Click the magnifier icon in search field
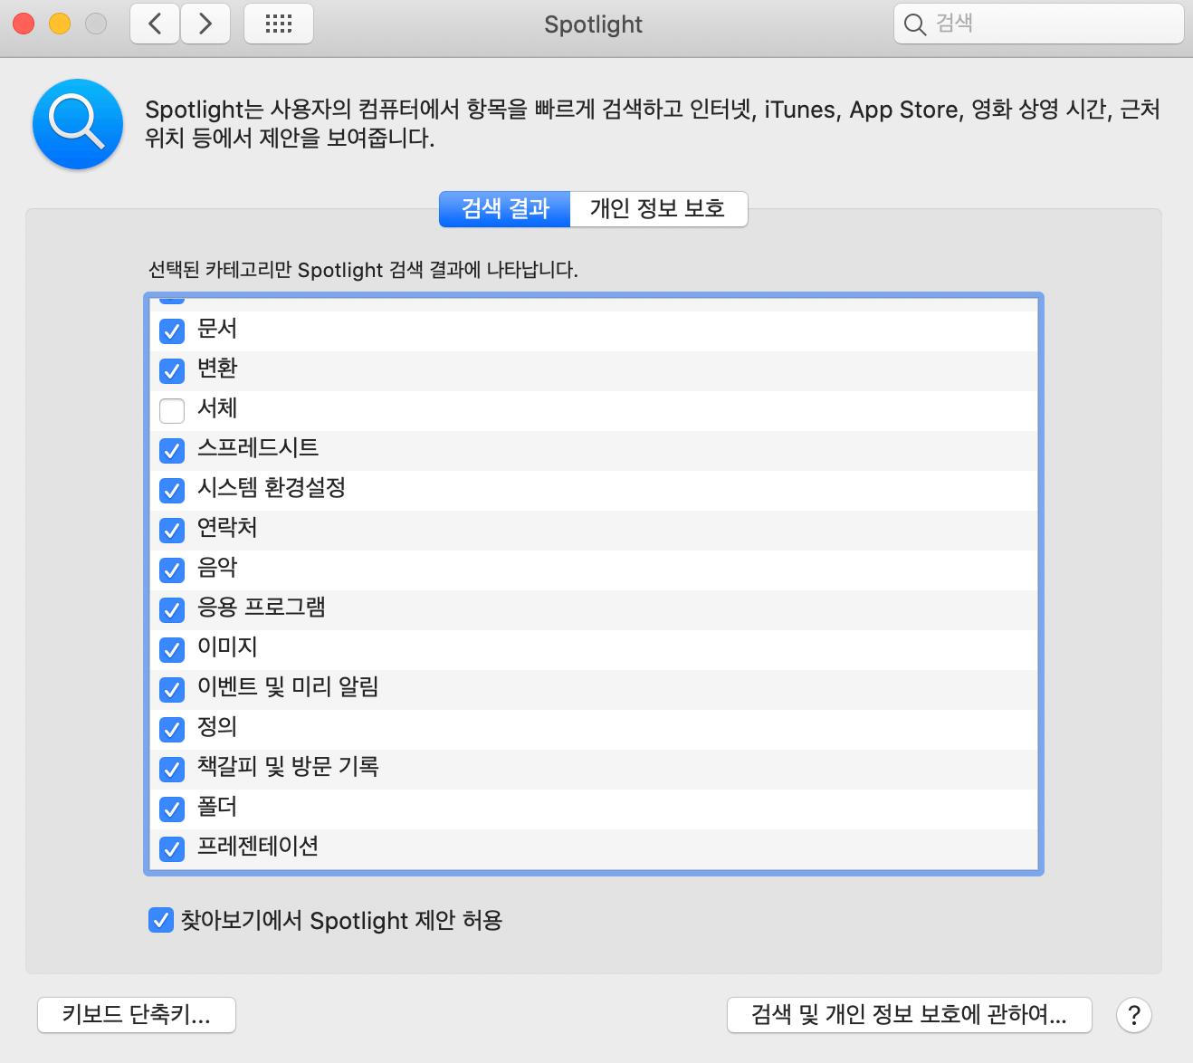This screenshot has height=1063, width=1193. click(x=915, y=24)
